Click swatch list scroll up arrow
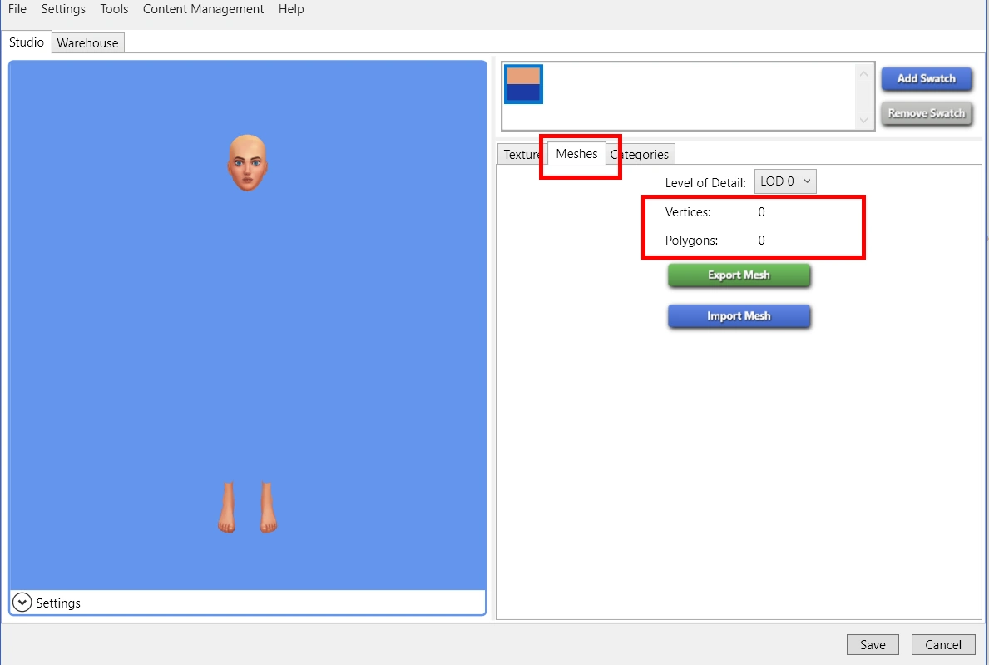 pos(863,74)
